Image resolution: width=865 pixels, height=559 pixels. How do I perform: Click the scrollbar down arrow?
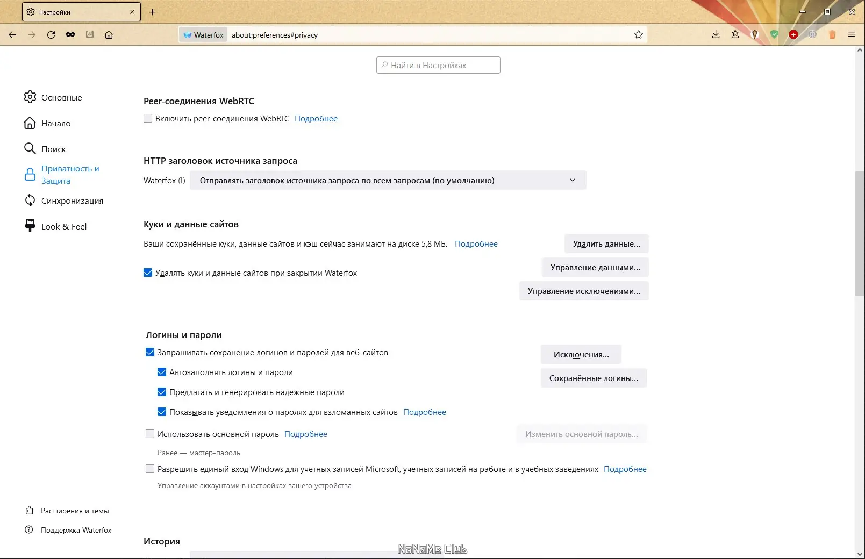[x=860, y=554]
